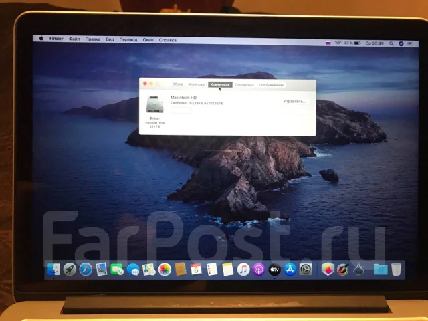Image resolution: width=428 pixels, height=321 pixels.
Task: Open Notification Center in menu bar
Action: click(410, 43)
